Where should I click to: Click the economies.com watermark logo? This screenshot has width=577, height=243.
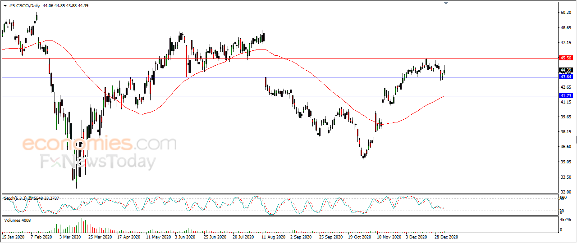pos(99,144)
